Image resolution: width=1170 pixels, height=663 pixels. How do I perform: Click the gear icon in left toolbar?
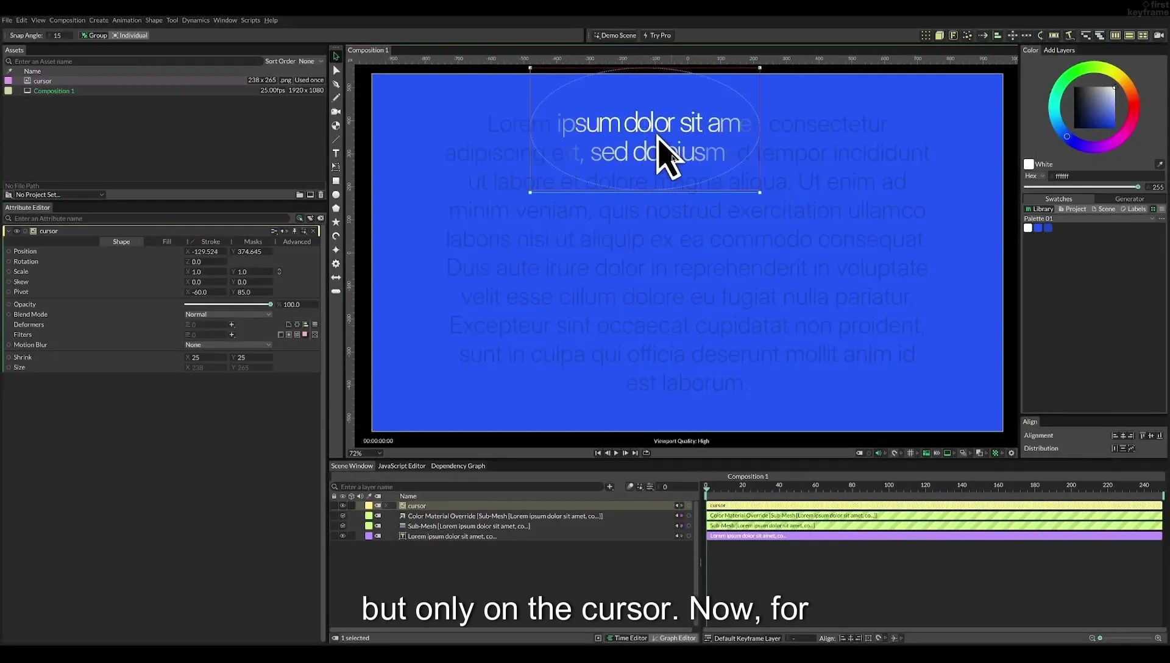point(336,264)
